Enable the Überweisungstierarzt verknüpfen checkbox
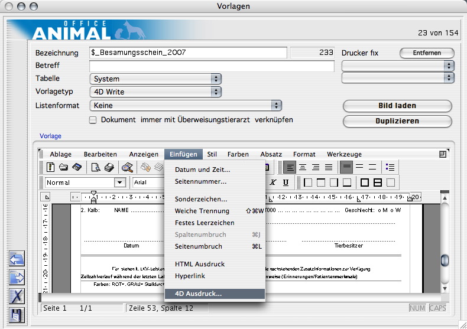467x329 pixels. click(x=93, y=120)
